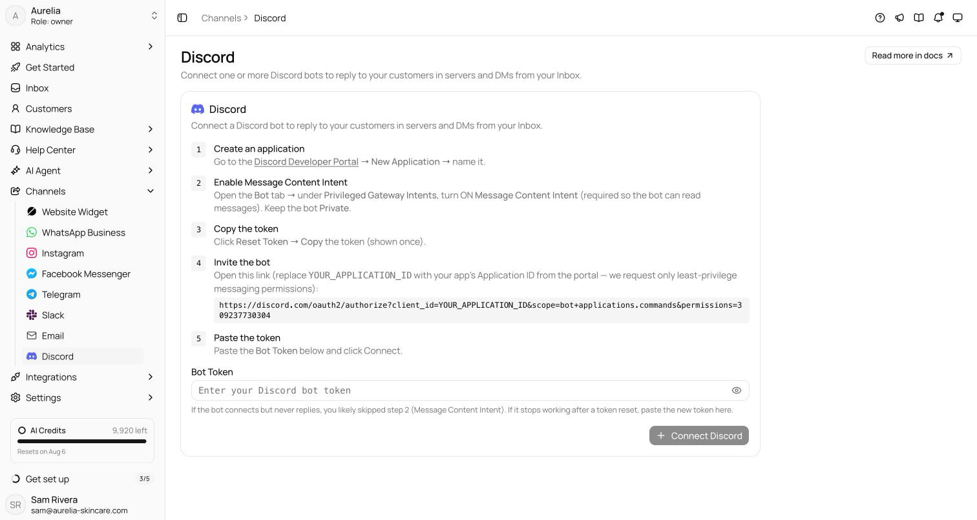The width and height of the screenshot is (977, 520).
Task: Expand the Help Center chevron
Action: click(x=151, y=150)
